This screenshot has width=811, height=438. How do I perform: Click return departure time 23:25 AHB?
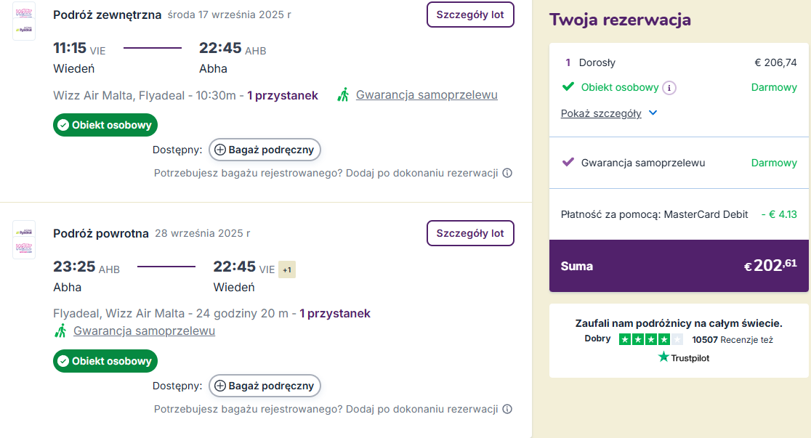click(86, 267)
